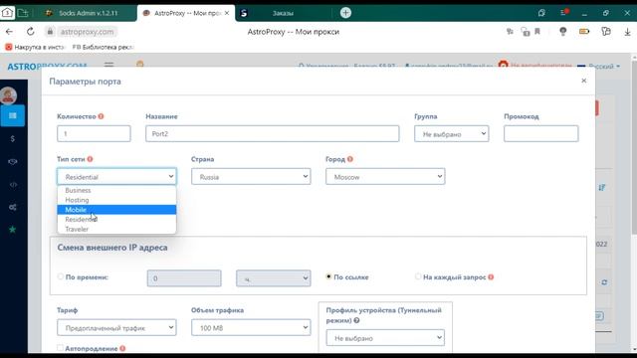Open FB Библиотека рекл bookmark

coord(104,47)
